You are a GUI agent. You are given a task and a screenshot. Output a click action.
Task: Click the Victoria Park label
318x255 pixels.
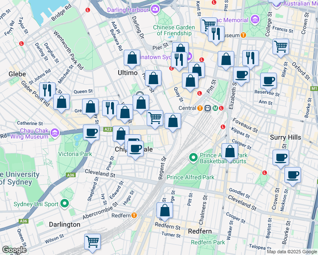click(x=75, y=154)
